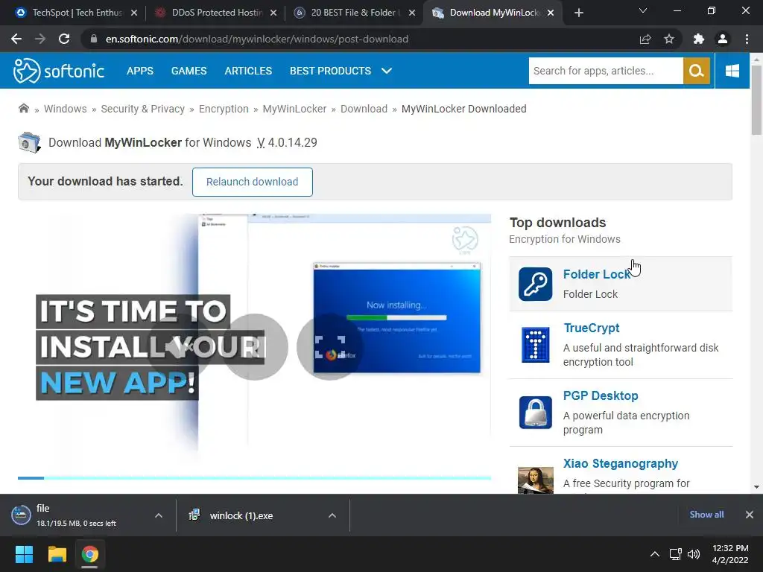Close the downloads bar
The width and height of the screenshot is (763, 572).
pyautogui.click(x=750, y=515)
